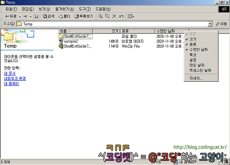Click the 148KB size cell
The height and width of the screenshot is (165, 230).
coord(113,41)
